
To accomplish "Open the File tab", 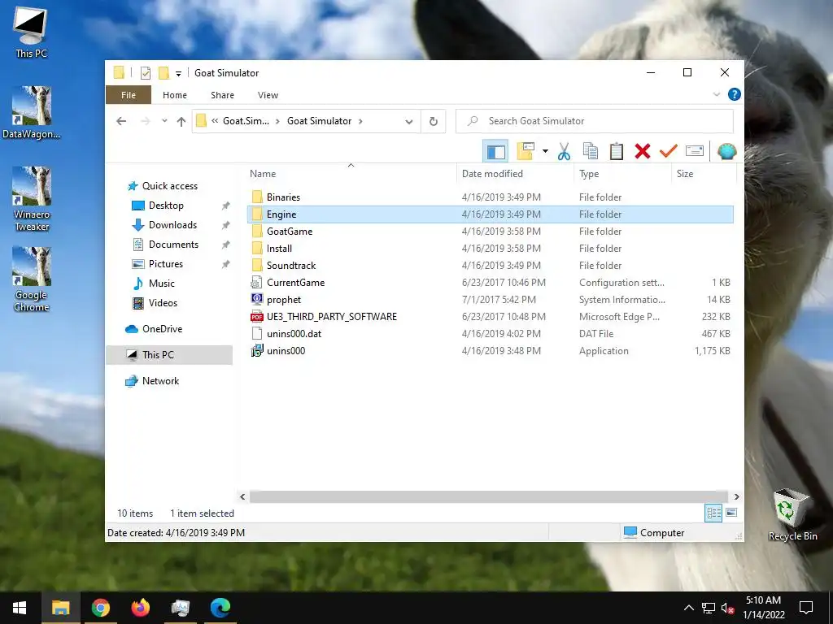I will point(128,95).
